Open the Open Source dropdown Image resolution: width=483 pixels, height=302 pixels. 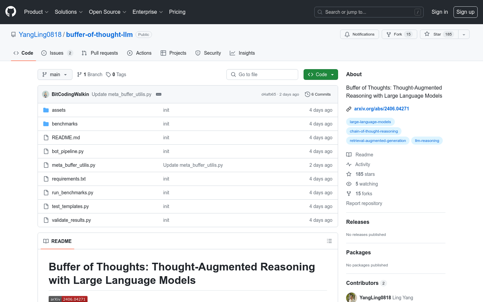[107, 12]
